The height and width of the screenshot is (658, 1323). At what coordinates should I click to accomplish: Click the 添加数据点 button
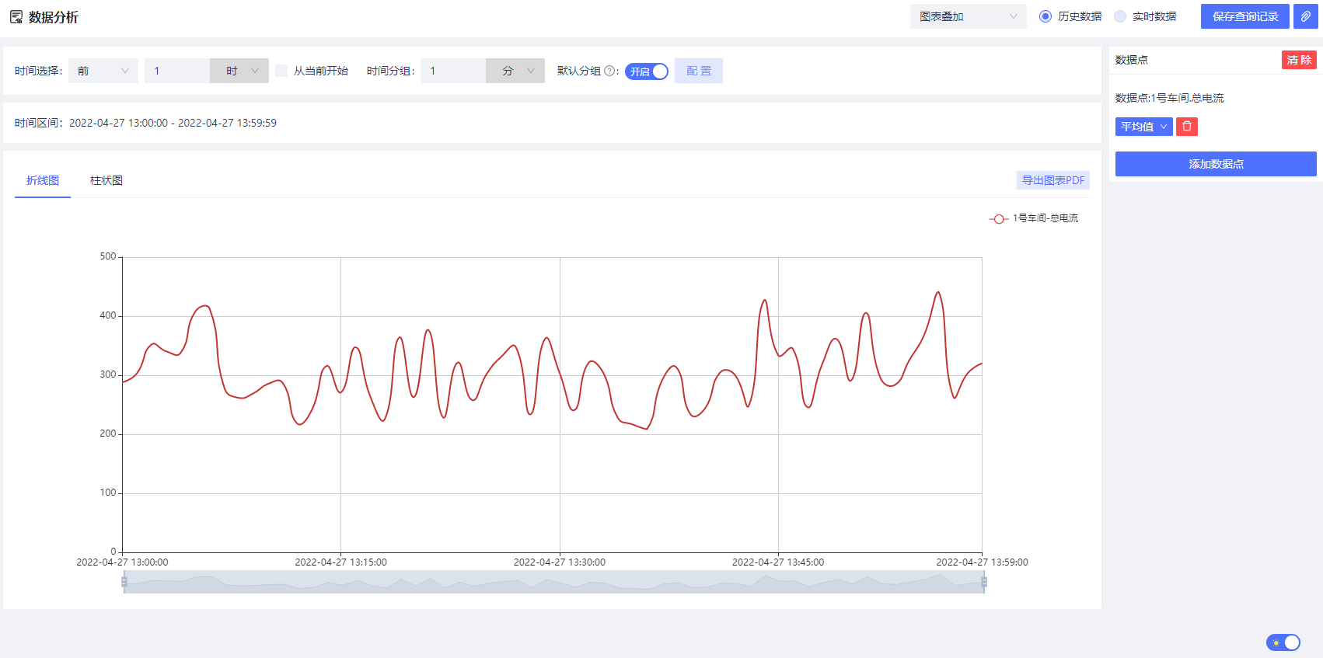(x=1216, y=164)
